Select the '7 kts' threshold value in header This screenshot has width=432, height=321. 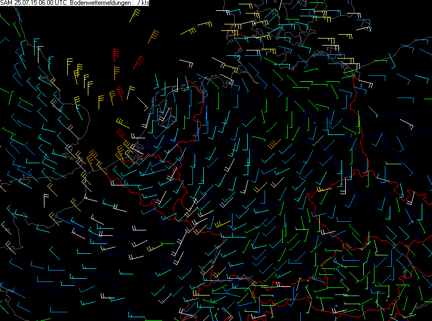[x=143, y=3]
